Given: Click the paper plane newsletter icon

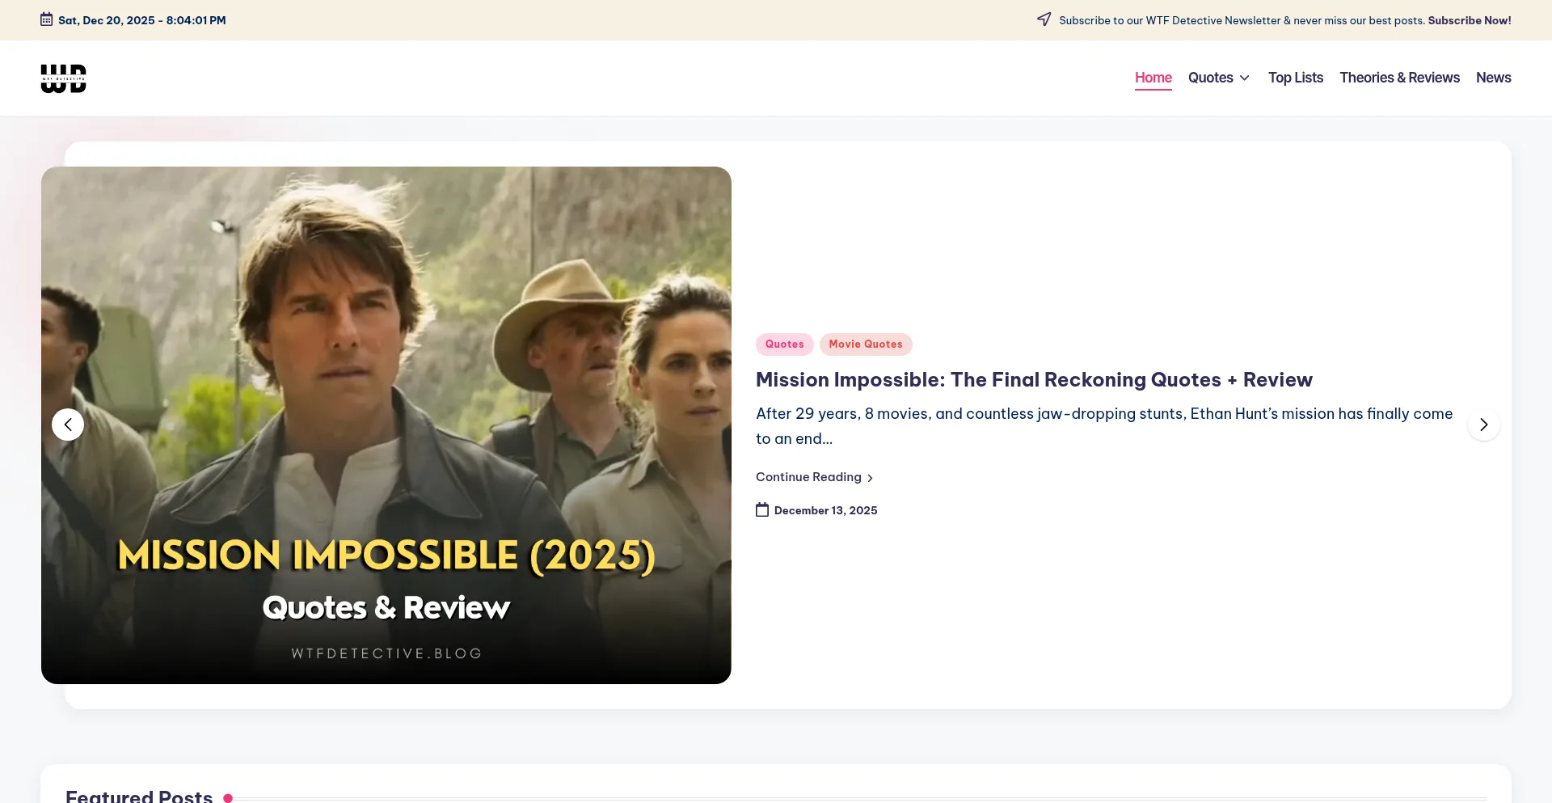Looking at the screenshot, I should pyautogui.click(x=1044, y=19).
